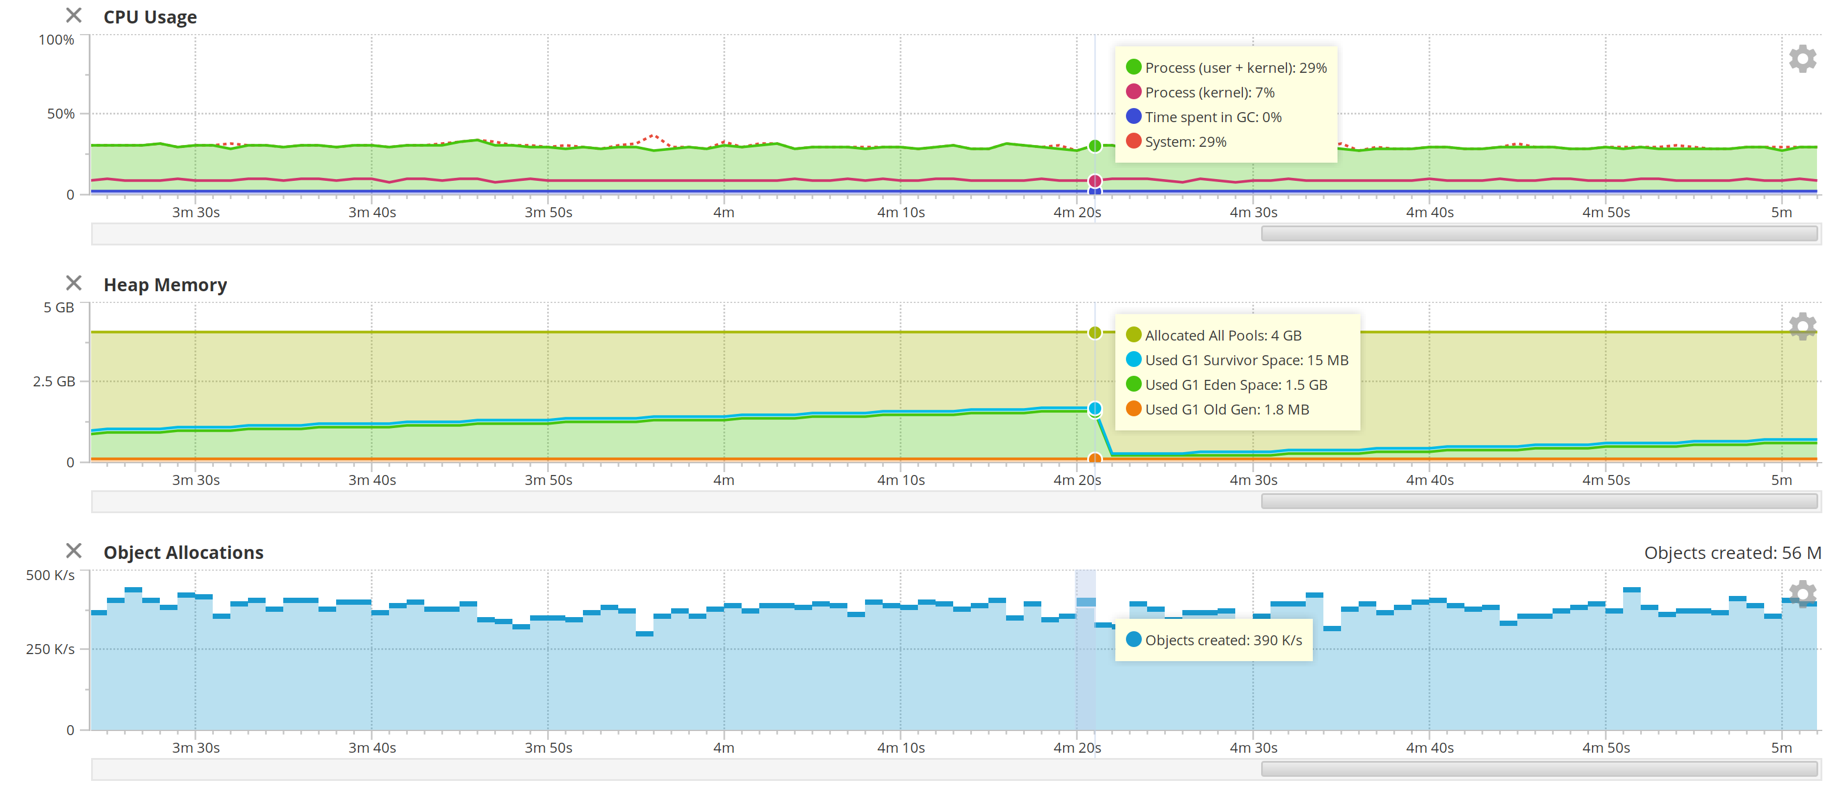
Task: Click the 'Objects created: 56 M' total label
Action: [x=1732, y=554]
